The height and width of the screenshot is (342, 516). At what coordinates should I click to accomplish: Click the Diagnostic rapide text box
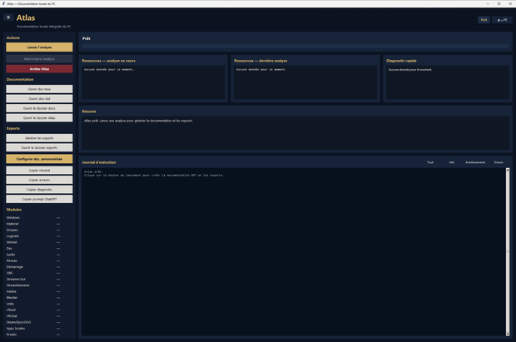448,82
